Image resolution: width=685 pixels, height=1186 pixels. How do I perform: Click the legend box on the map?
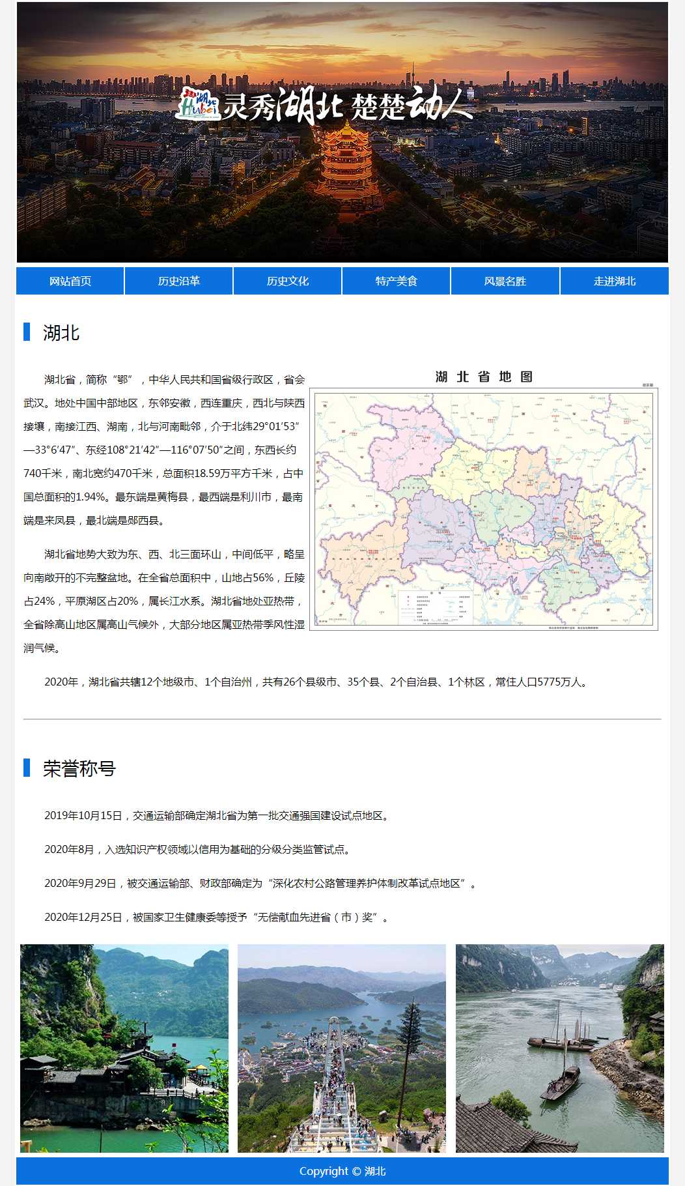coord(436,607)
